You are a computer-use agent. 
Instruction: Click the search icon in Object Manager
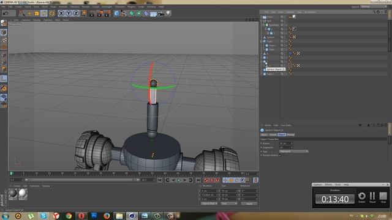[x=374, y=12]
